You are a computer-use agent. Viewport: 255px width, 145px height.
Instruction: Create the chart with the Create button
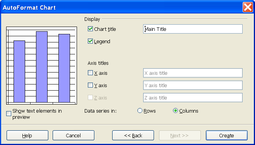(227, 135)
